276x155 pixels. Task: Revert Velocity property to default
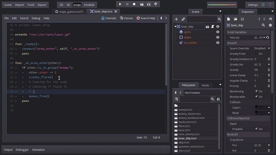[267, 37]
